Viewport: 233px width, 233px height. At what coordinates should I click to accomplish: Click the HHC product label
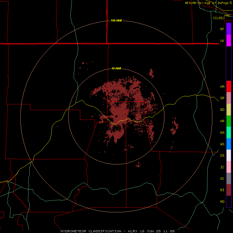pos(227,15)
